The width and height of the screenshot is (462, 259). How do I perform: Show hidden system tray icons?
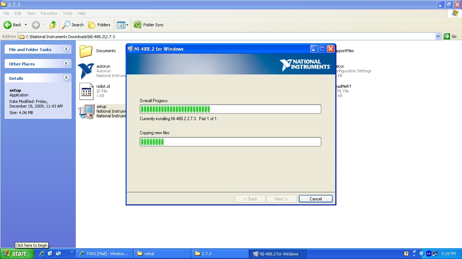click(x=421, y=254)
